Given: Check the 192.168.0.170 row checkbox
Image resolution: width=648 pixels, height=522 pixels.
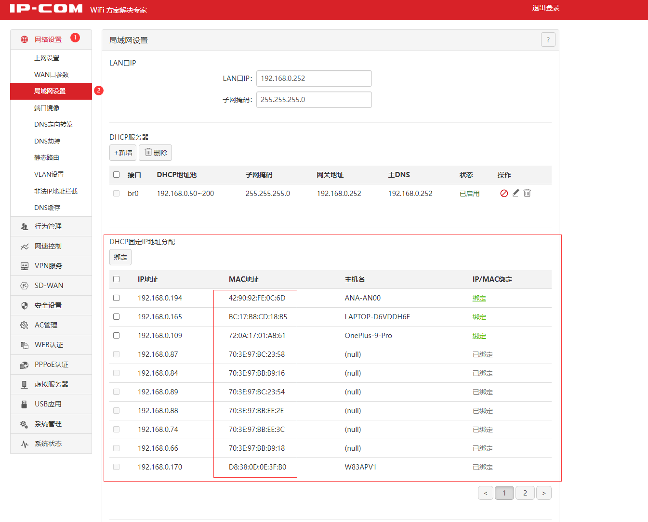Looking at the screenshot, I should click(116, 467).
